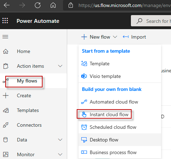Click the New flow plus icon
171x159 pixels.
pos(84,37)
